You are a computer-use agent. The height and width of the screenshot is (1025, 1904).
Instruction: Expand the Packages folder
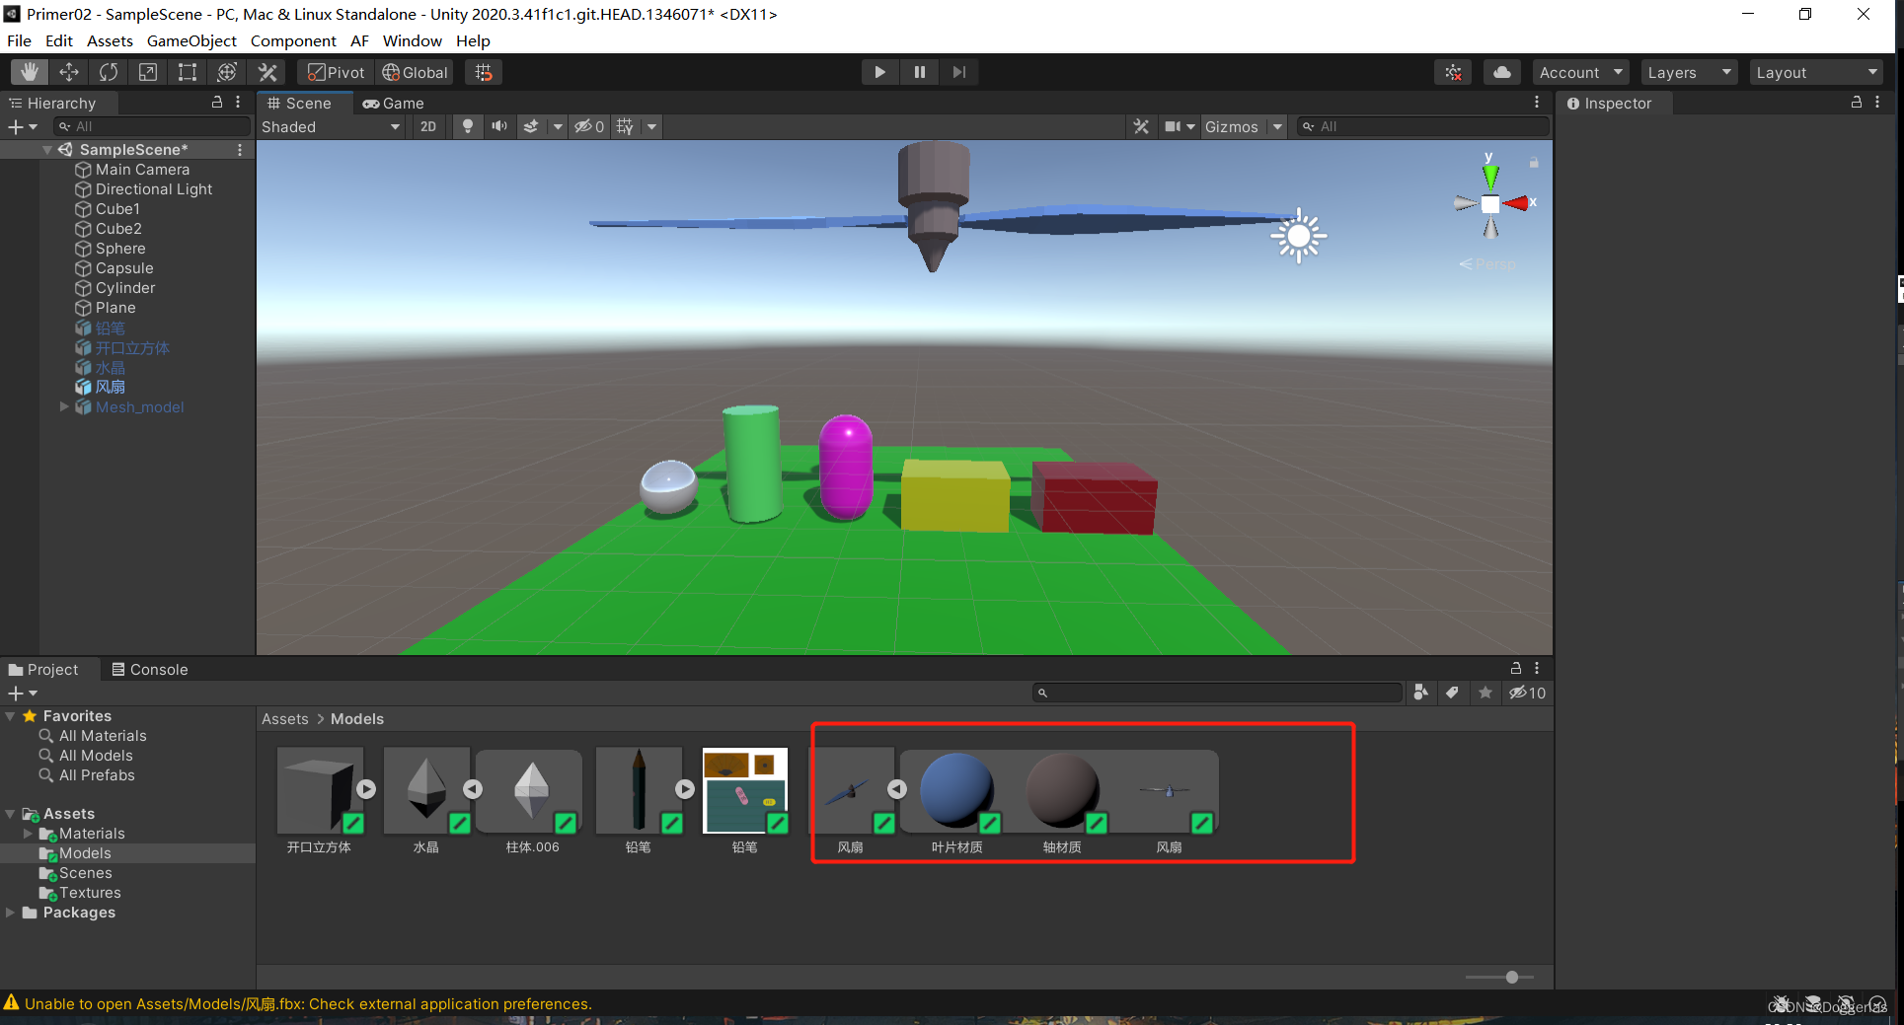pos(11,913)
